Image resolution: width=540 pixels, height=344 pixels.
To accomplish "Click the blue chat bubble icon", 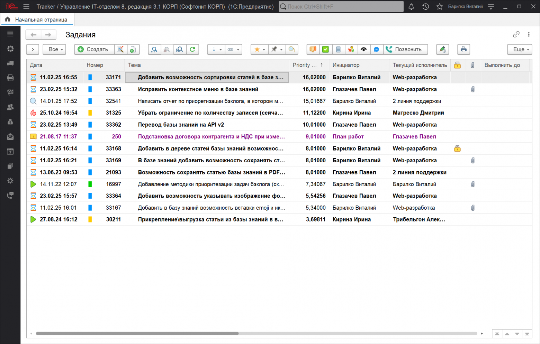I will tap(376, 49).
